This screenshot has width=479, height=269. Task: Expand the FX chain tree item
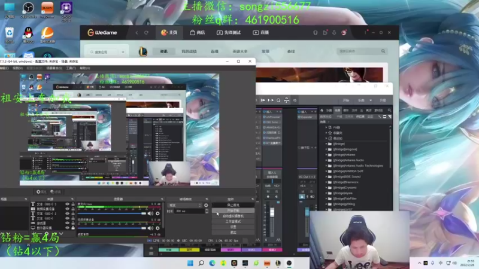pyautogui.click(x=326, y=127)
